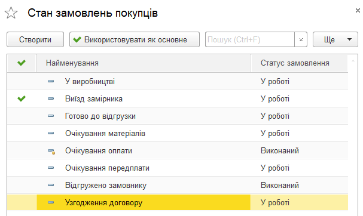Image resolution: width=363 pixels, height=216 pixels.
Task: Select the icon of row Готово до відгрузки
Action: pos(51,116)
